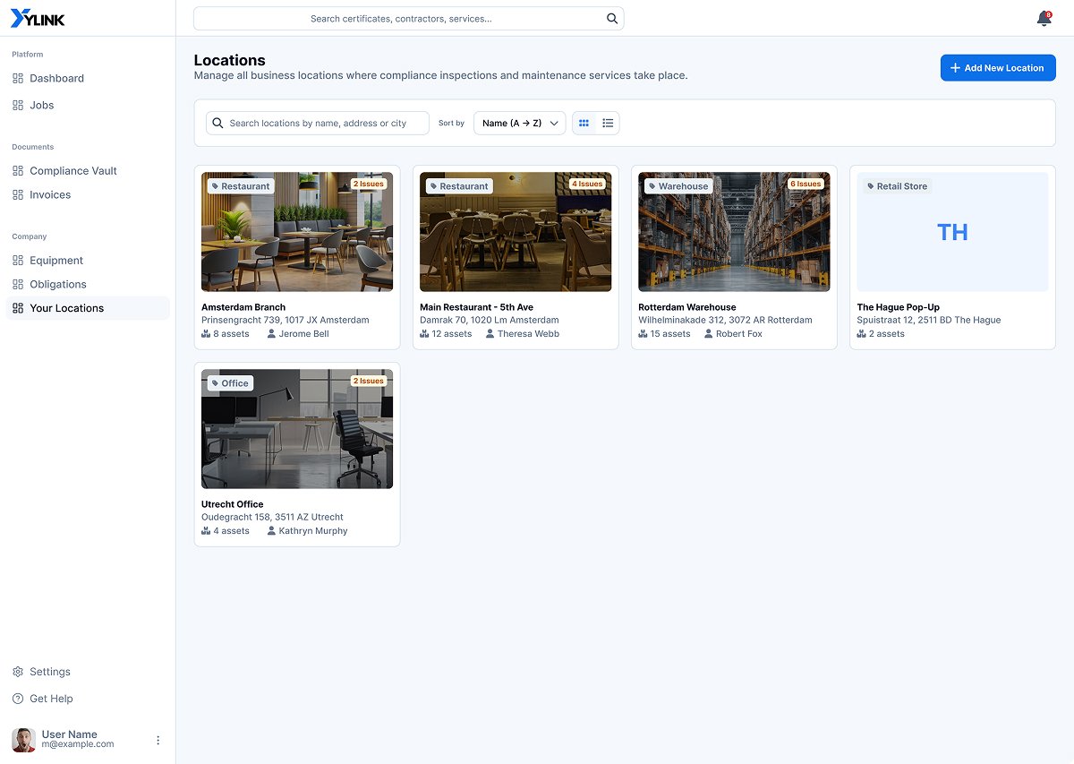
Task: Click the person icon beside Theresa Webb
Action: click(490, 334)
